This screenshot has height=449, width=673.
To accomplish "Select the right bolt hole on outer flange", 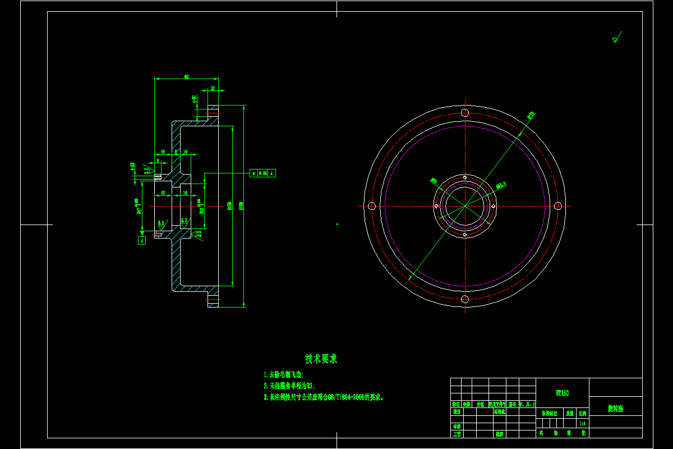I will click(x=558, y=206).
